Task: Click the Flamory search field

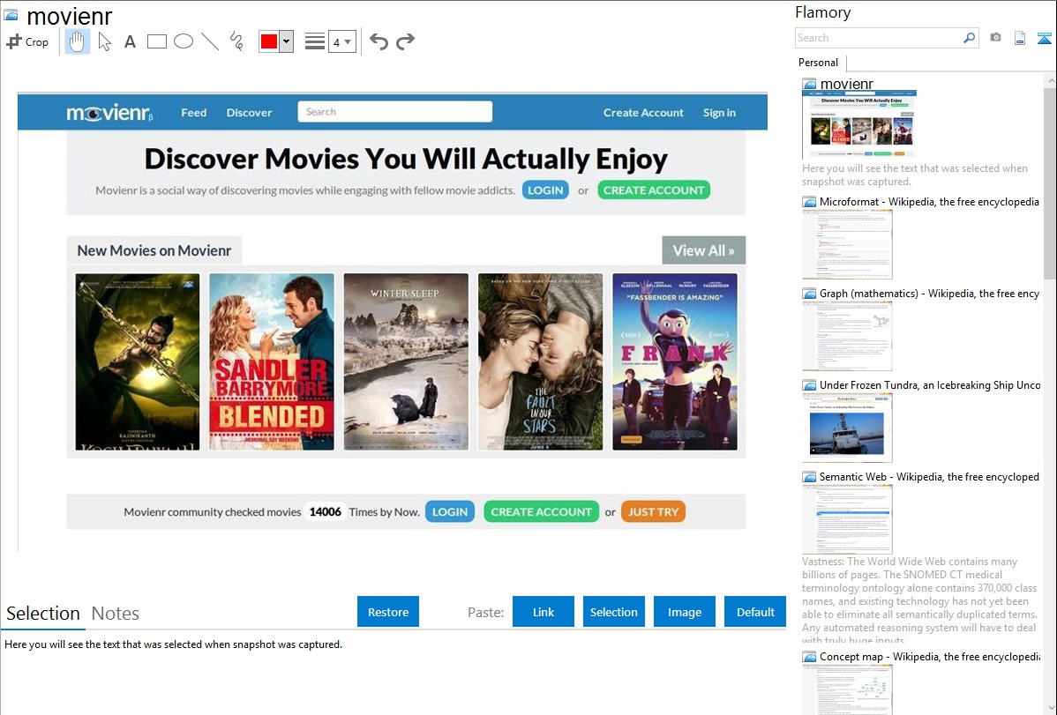Action: coord(879,38)
